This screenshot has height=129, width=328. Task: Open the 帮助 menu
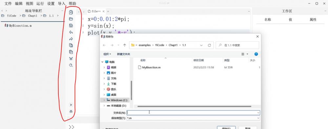coord(72,4)
